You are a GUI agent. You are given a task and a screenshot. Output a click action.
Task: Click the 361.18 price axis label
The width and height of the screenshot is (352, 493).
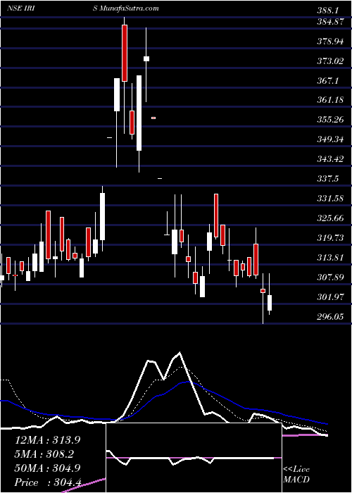[x=330, y=100]
